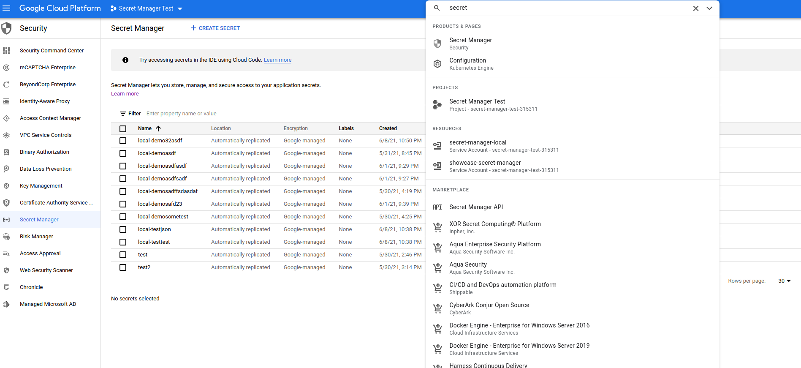Click the search magnifier icon
The image size is (801, 368).
pos(437,8)
